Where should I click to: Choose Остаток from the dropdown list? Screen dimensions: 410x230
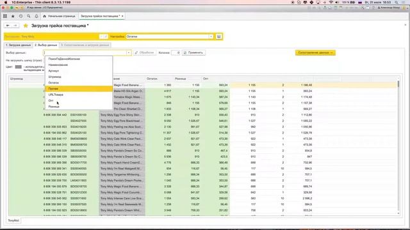(x=79, y=83)
